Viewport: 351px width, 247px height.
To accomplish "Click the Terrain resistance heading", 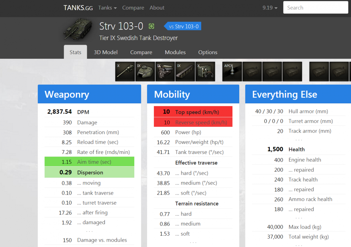I will point(197,203).
